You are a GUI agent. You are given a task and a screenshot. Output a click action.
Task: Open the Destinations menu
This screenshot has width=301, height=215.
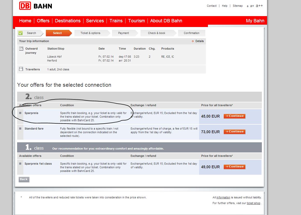(x=68, y=21)
